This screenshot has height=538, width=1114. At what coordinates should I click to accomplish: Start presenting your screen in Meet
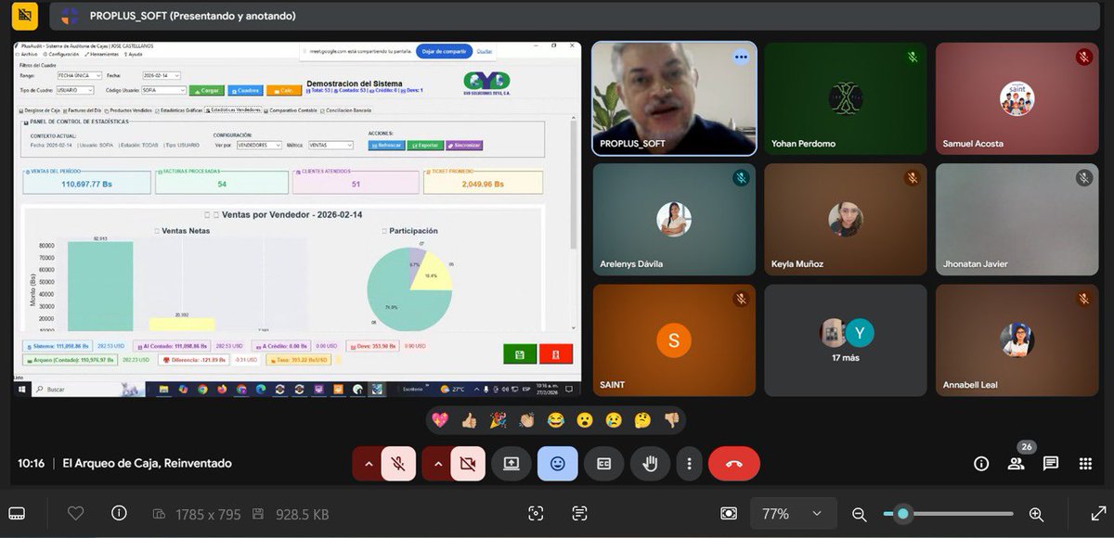point(512,464)
